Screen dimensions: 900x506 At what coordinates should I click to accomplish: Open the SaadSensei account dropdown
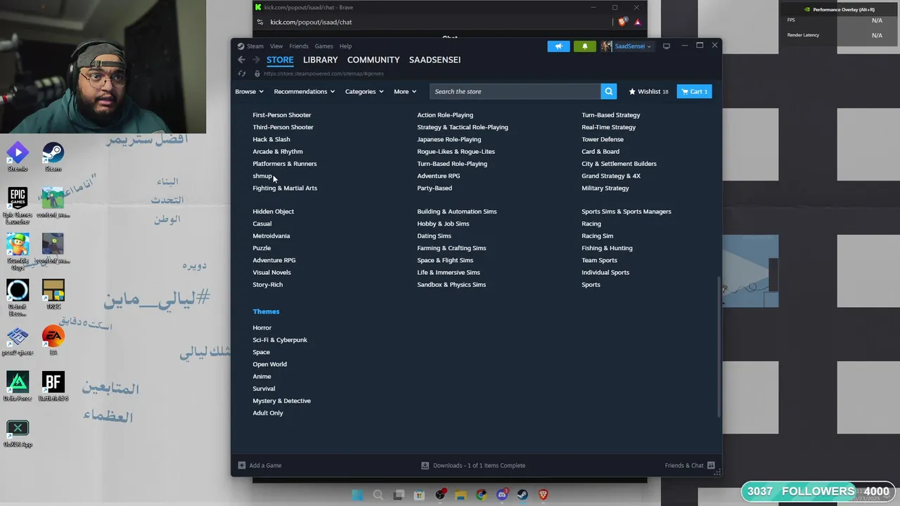click(x=633, y=46)
